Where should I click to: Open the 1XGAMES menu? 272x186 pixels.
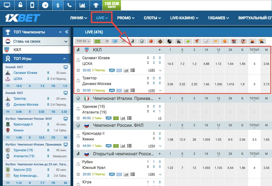218,18
